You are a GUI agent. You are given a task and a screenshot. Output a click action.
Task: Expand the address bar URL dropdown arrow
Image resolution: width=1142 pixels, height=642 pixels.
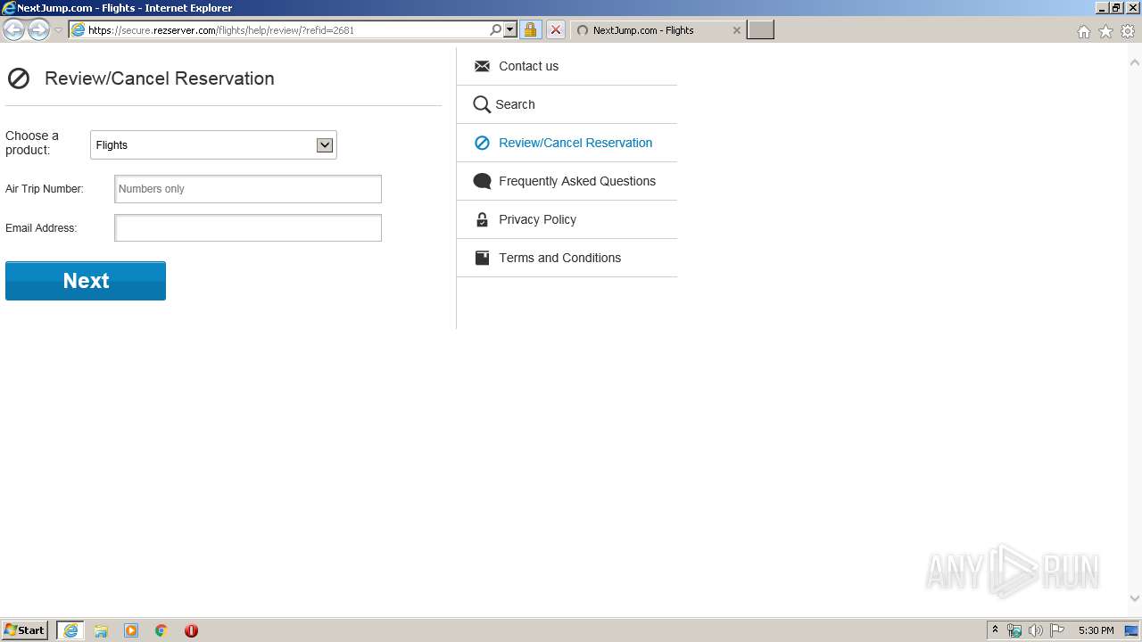click(510, 29)
